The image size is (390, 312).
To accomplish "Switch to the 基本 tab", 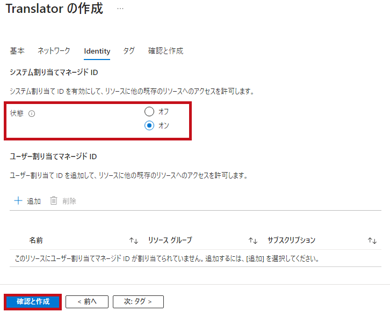I will click(x=17, y=51).
